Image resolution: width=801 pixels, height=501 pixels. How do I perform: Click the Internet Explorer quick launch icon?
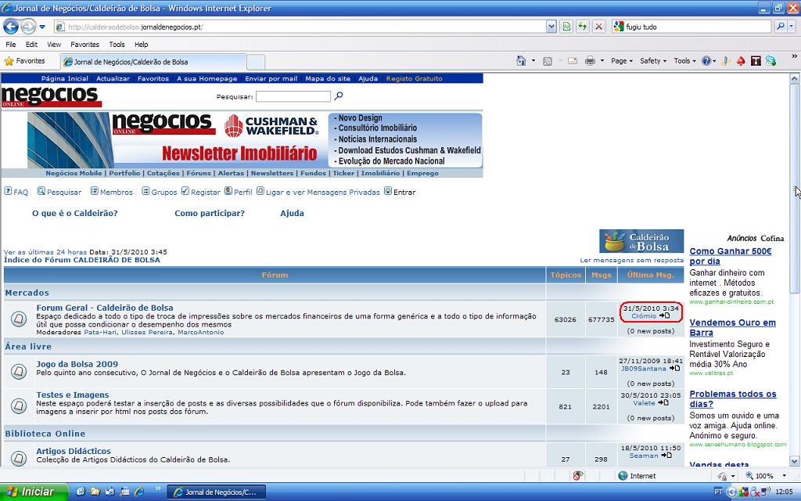[139, 492]
